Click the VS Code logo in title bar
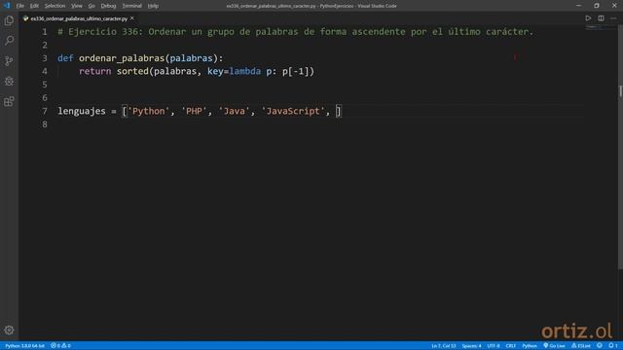The height and width of the screenshot is (350, 623). coord(7,6)
